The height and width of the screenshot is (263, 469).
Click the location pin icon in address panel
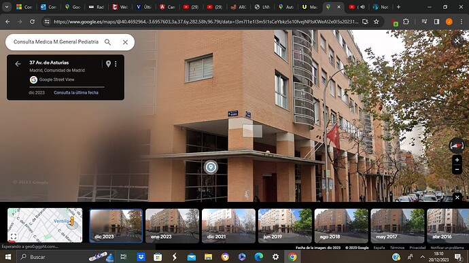pos(108,64)
